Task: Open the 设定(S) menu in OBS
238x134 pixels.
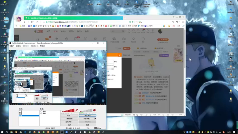Action: click(x=18, y=46)
